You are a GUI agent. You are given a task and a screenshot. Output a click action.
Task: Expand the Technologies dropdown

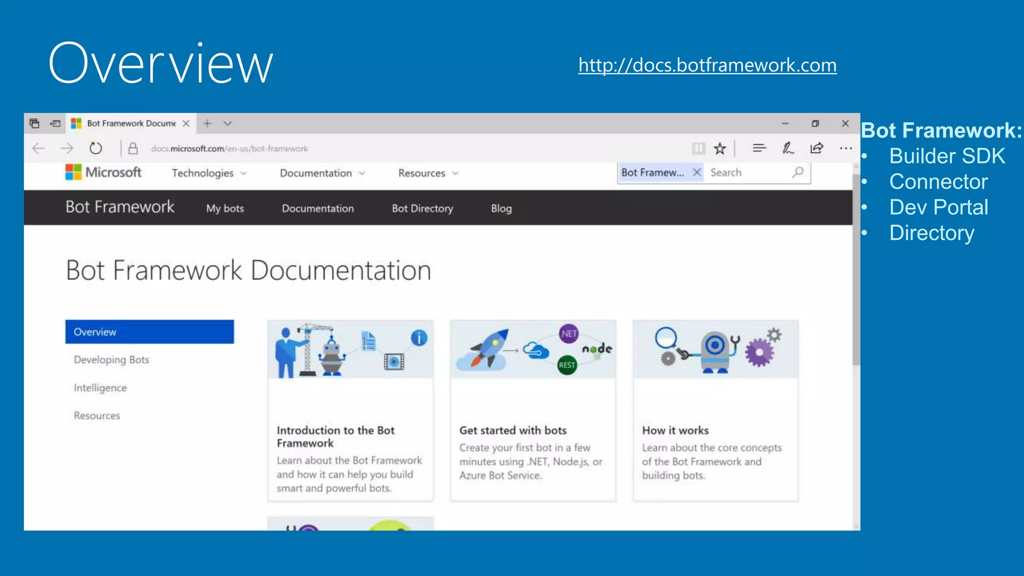pos(209,173)
